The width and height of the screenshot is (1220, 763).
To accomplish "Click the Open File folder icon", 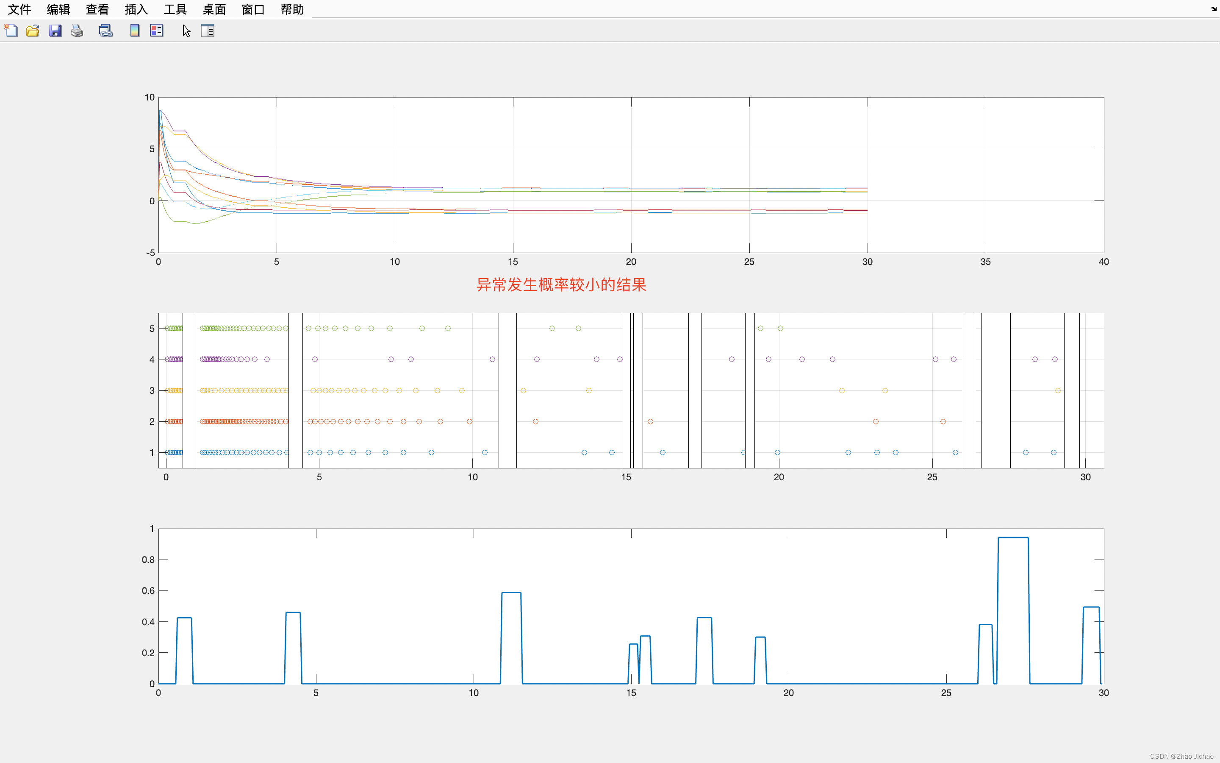I will point(33,31).
